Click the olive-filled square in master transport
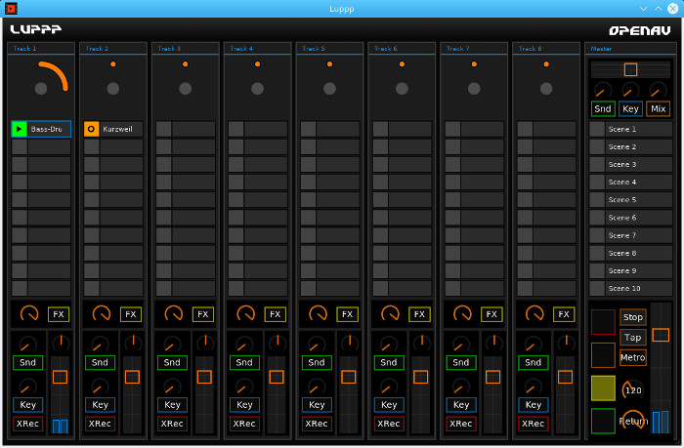684x448 pixels. (603, 387)
